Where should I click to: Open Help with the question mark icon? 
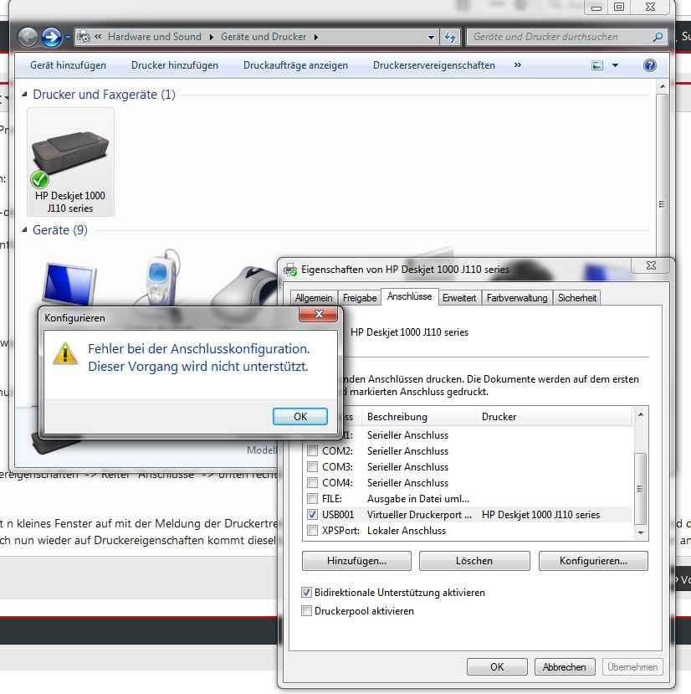[649, 65]
